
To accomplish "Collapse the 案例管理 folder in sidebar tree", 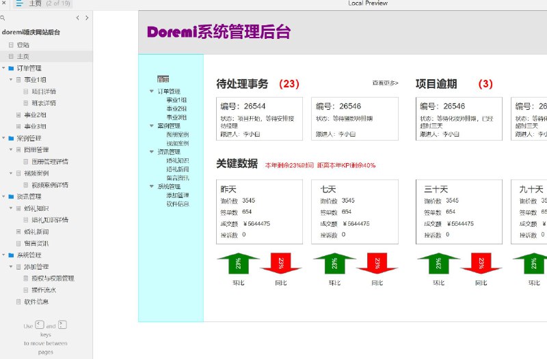I will point(3,138).
